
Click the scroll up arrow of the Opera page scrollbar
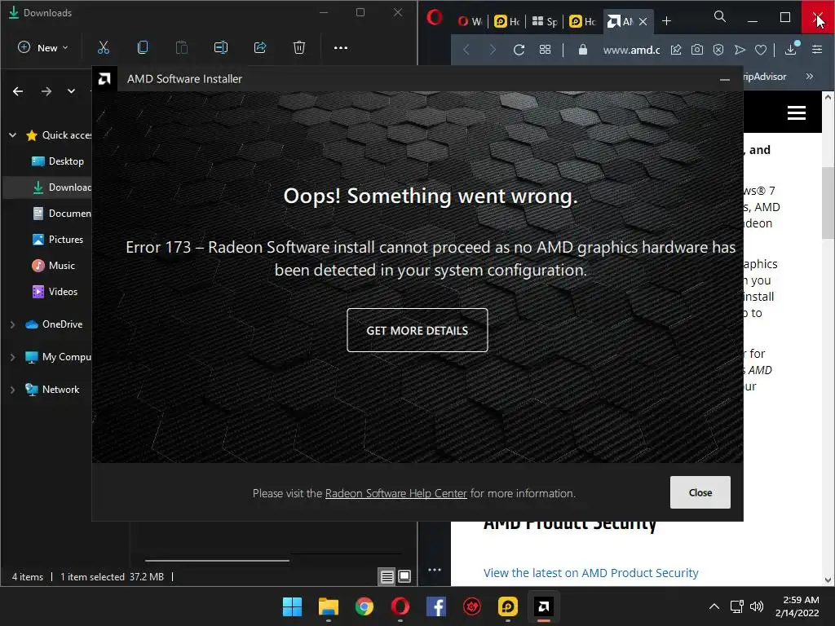828,98
